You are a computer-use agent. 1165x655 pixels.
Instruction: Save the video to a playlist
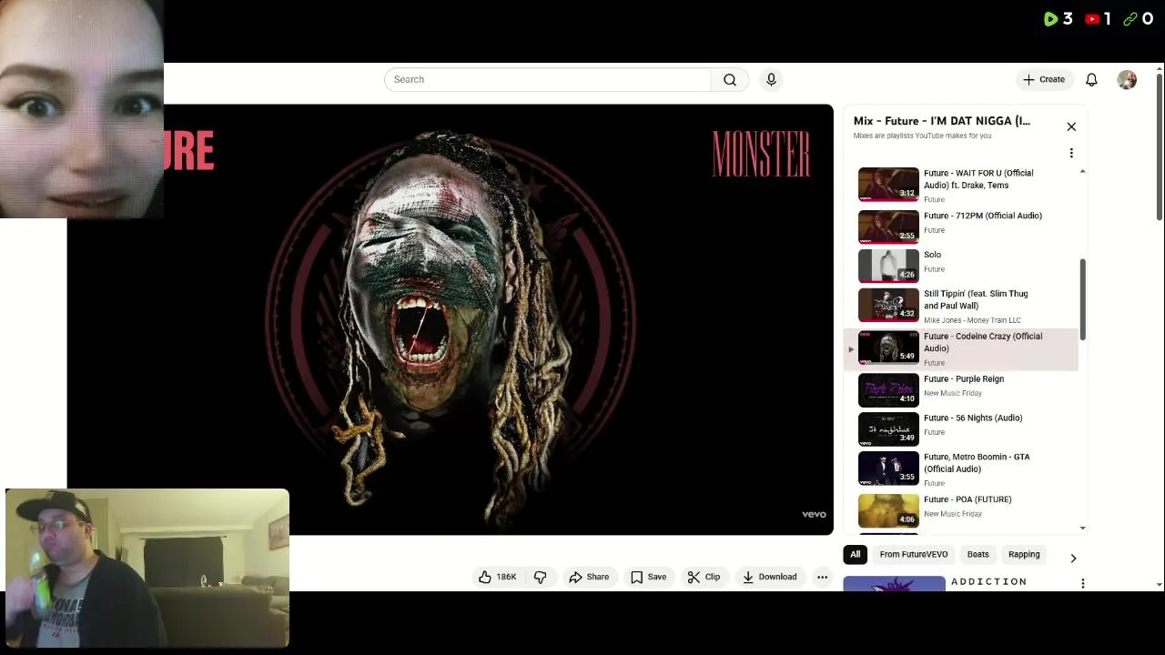(648, 577)
